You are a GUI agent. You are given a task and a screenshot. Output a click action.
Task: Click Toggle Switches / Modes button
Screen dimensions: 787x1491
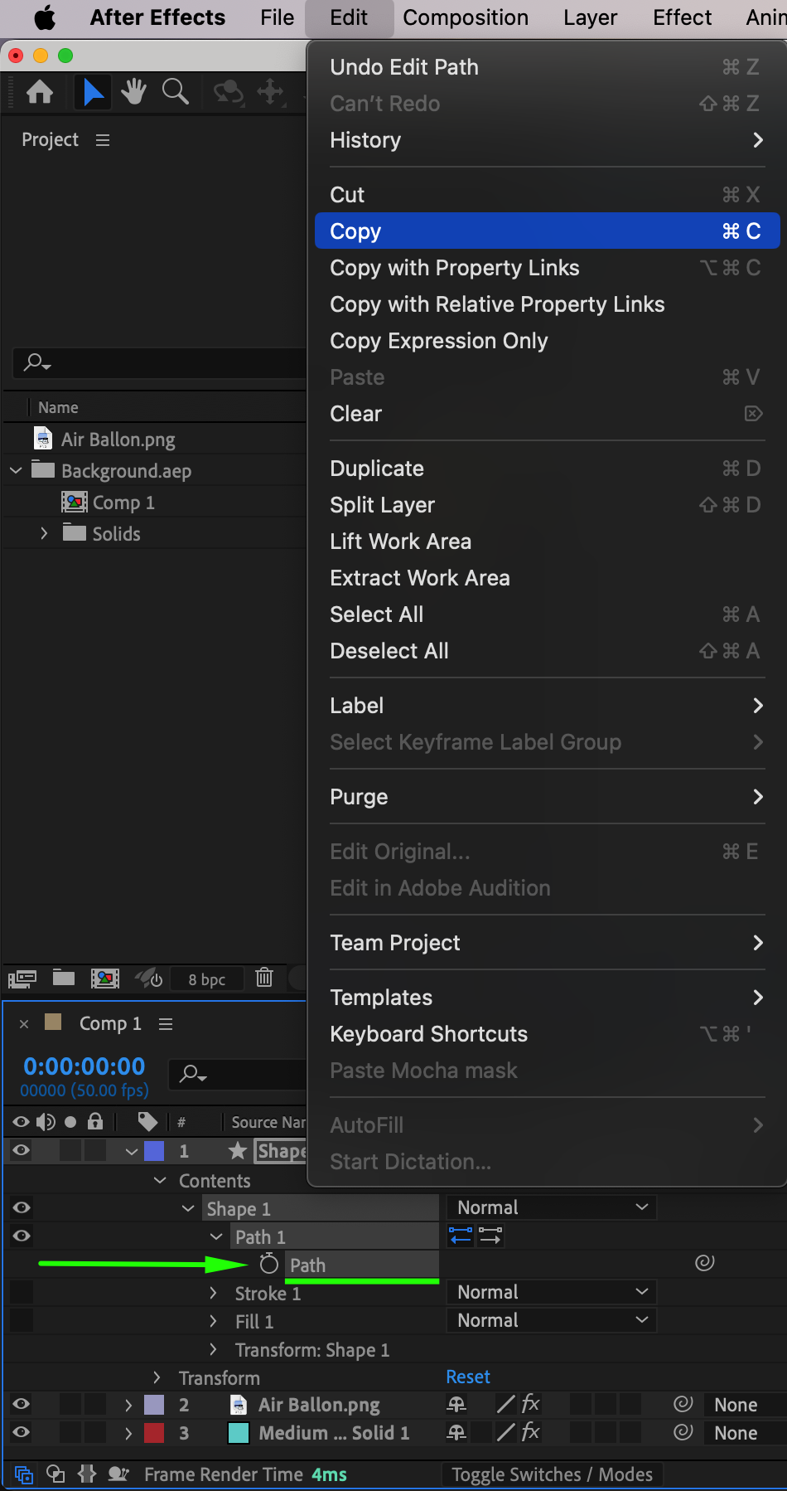click(552, 1474)
